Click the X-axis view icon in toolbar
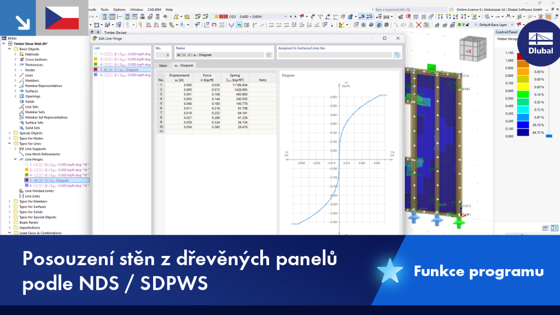Viewport: 560px width, 315px height. (440, 17)
